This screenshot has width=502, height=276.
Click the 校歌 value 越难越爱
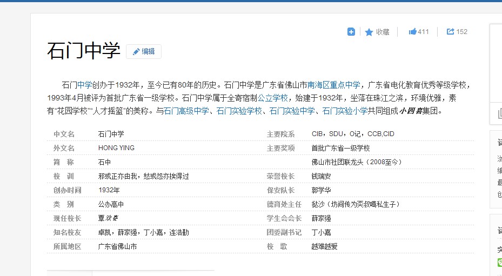(x=324, y=246)
